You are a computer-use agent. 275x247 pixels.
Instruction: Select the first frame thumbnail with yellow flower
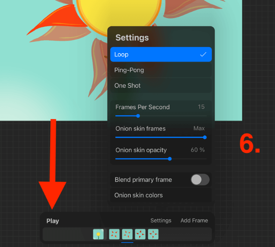[x=98, y=234]
